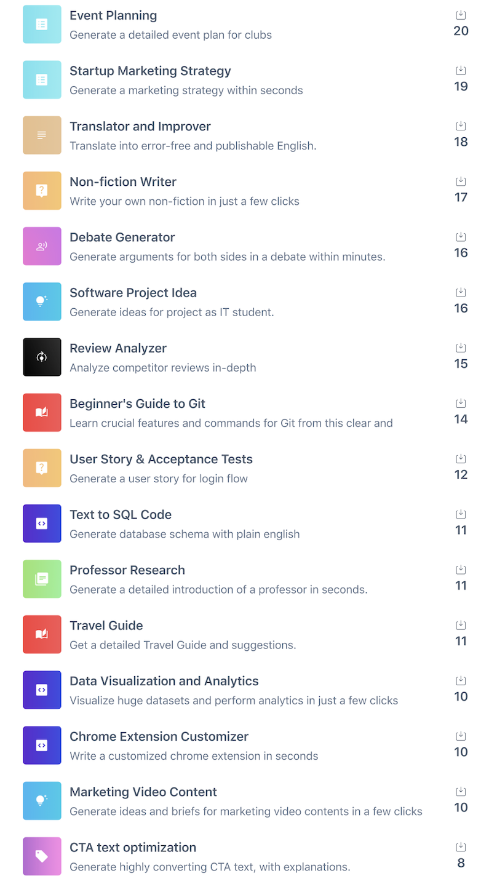Click the download icon for Event Planning

(x=461, y=15)
